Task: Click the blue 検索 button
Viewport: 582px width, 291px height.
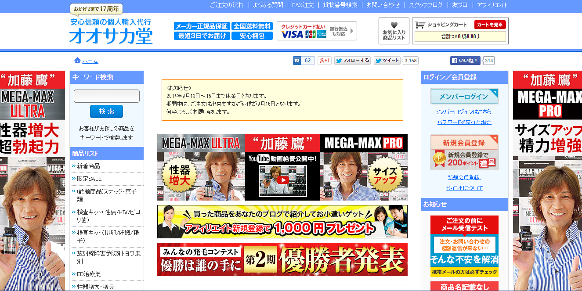Action: [x=106, y=111]
